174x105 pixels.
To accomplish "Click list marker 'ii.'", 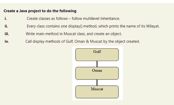I will point(6,26).
